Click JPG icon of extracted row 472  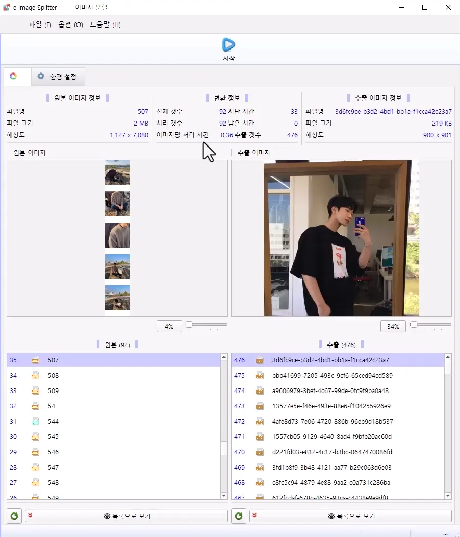pos(260,422)
